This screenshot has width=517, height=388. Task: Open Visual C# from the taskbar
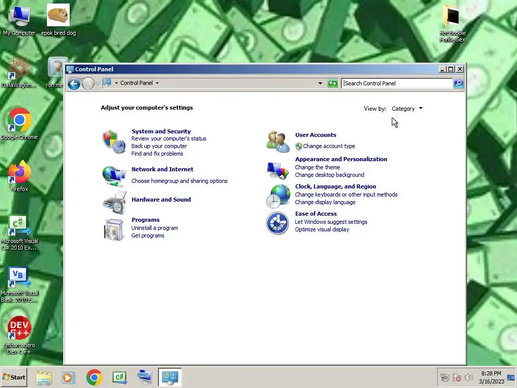[x=119, y=377]
